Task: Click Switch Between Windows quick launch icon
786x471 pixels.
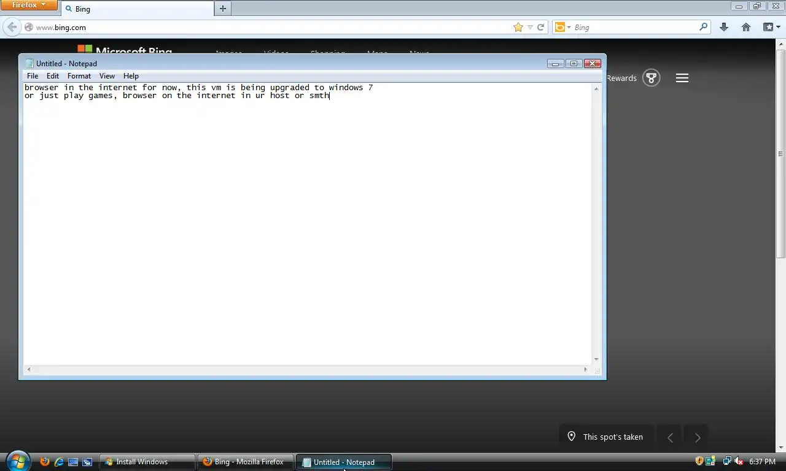Action: point(87,462)
